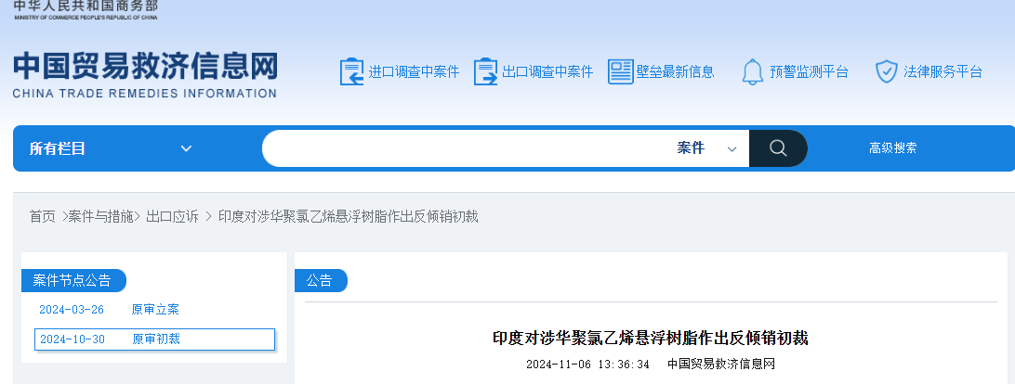Click the article headline 印度对涉华聚氯乙烯悬浮树脂作出反倾销初裁
The width and height of the screenshot is (1015, 384).
(651, 339)
